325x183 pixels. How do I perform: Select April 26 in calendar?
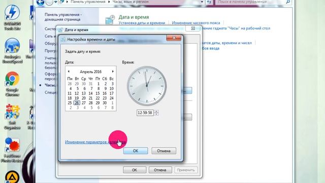77,103
